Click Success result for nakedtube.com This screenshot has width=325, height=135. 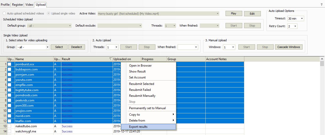[67, 126]
